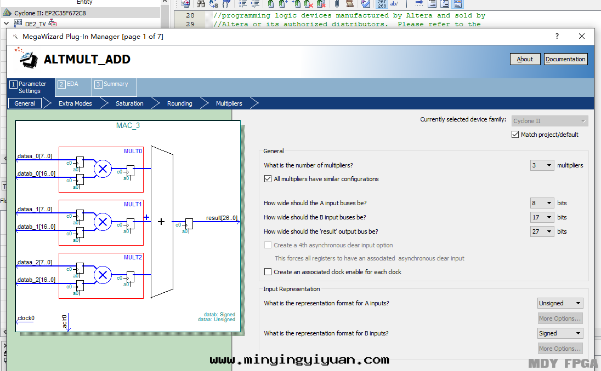Open the B inputs representation format dropdown

pyautogui.click(x=560, y=333)
